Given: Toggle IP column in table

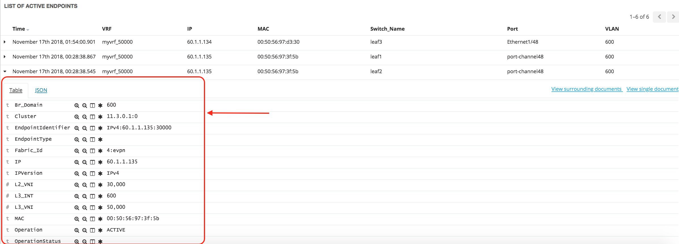Looking at the screenshot, I should (92, 162).
